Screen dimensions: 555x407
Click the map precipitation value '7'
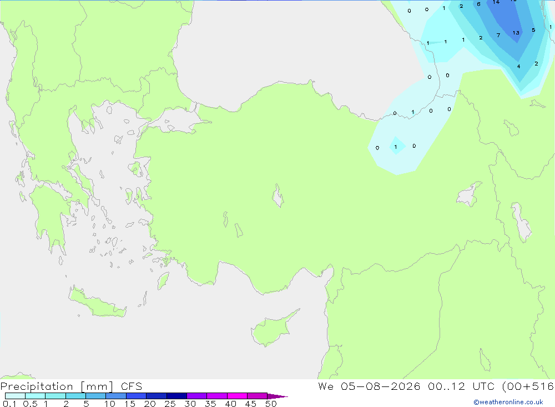coord(498,35)
